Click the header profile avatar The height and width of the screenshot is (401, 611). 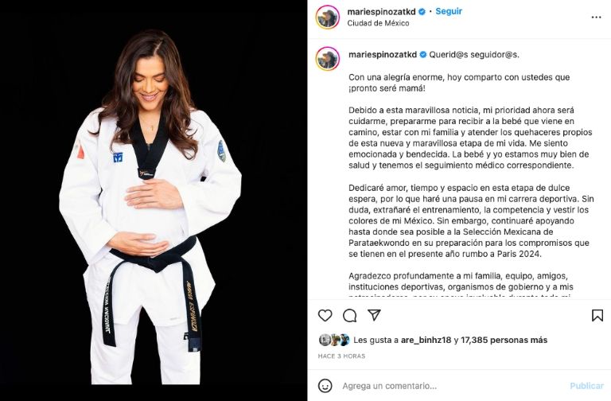pos(327,18)
